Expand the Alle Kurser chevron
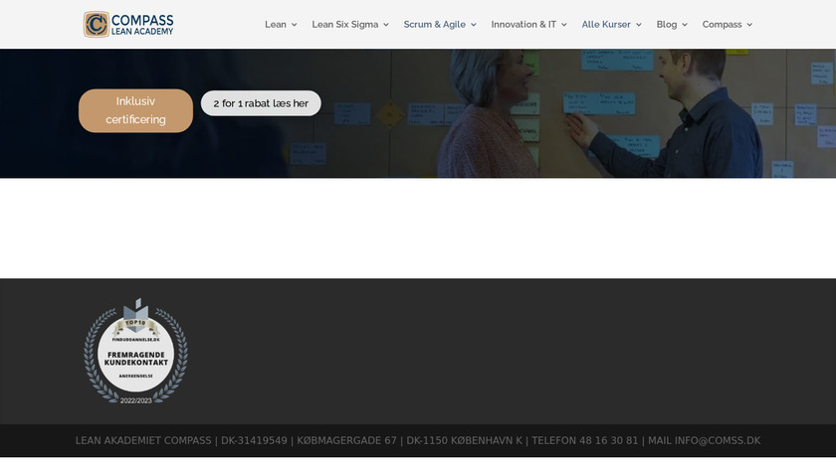 tap(639, 25)
